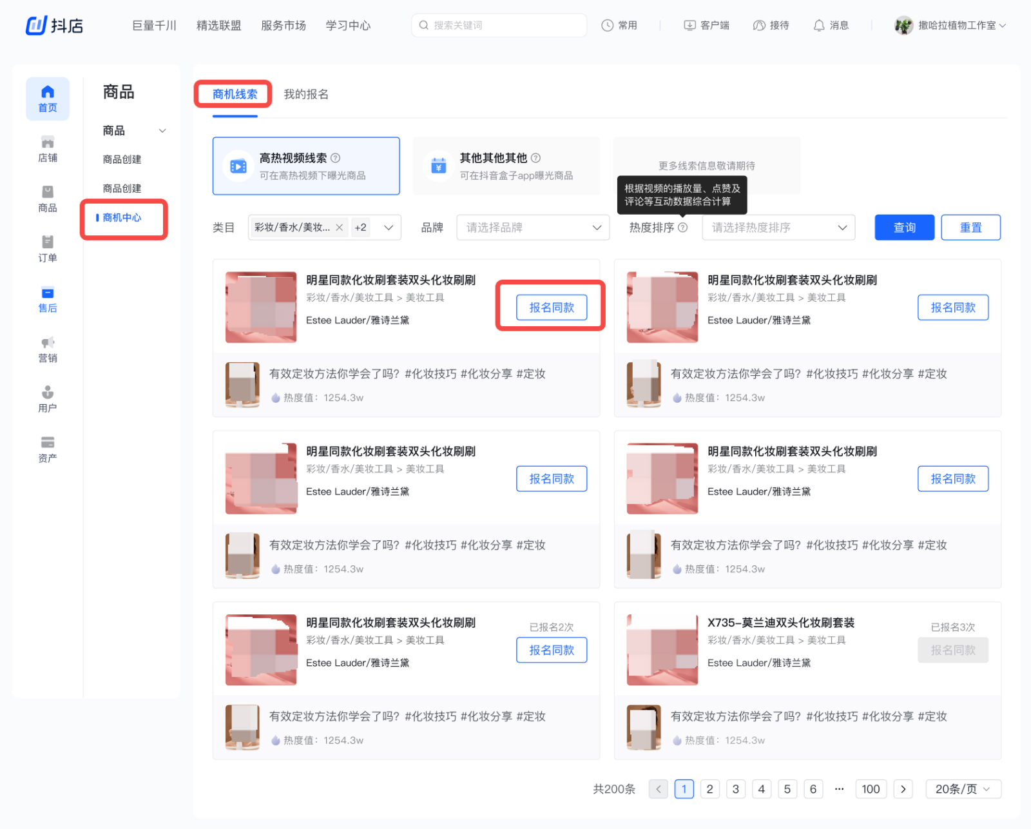Open the 精选联盟 menu item
This screenshot has width=1031, height=829.
218,25
